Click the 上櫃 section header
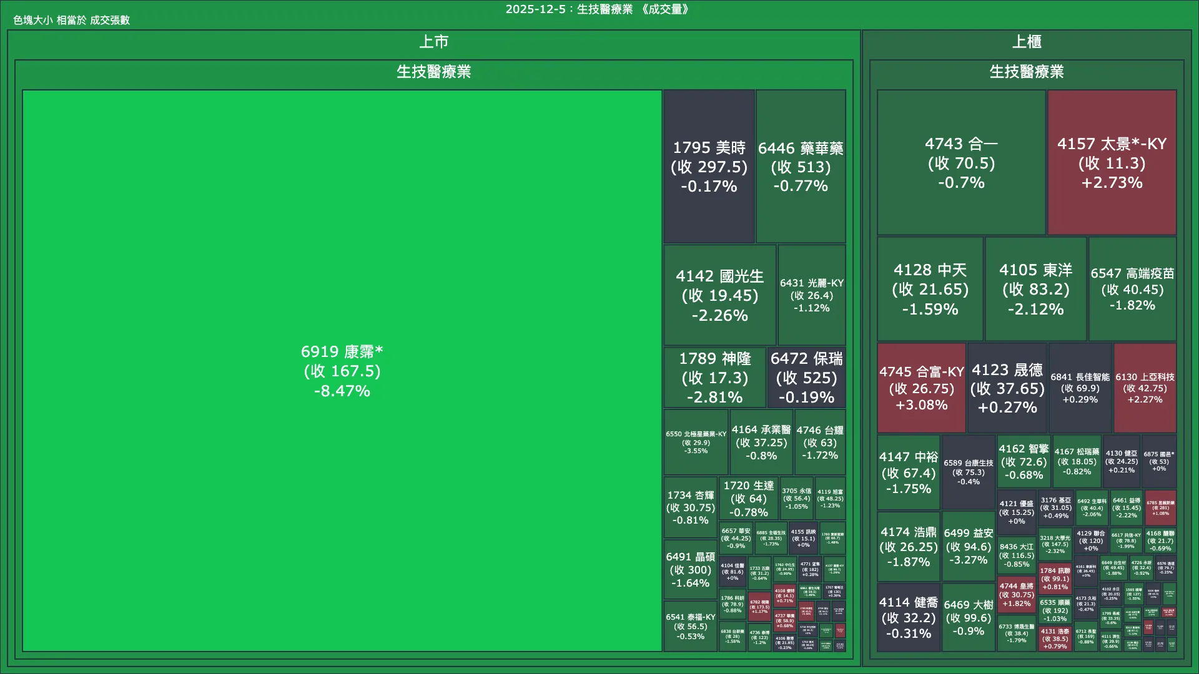The image size is (1199, 674). pyautogui.click(x=1026, y=42)
